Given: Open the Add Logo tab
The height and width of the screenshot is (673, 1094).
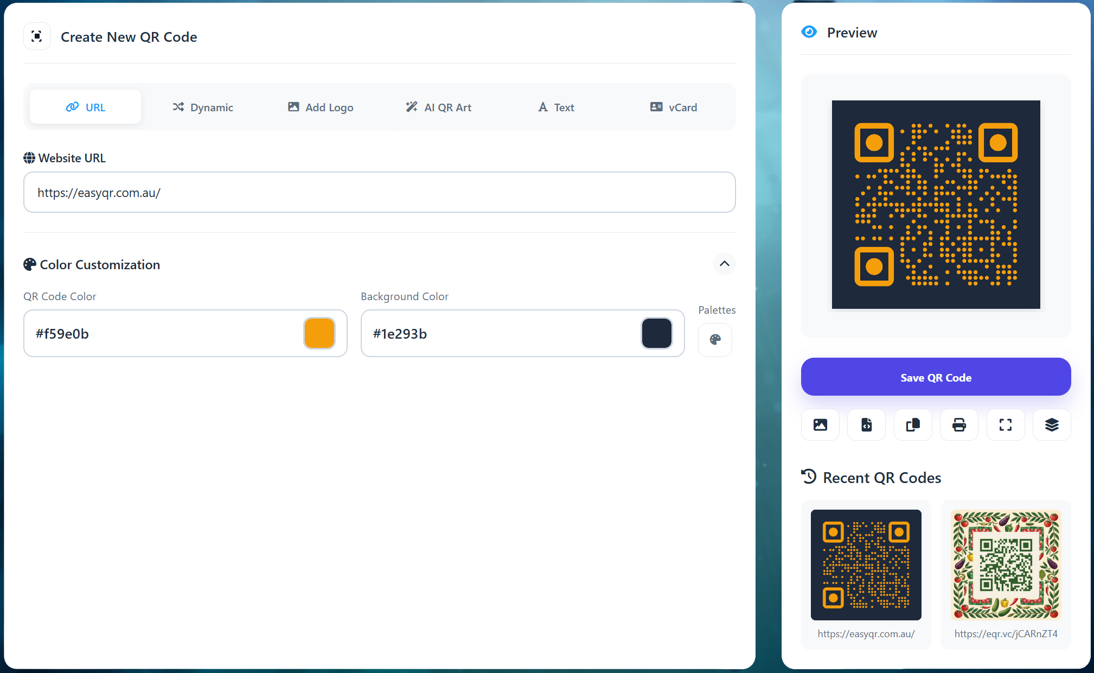Looking at the screenshot, I should (320, 107).
